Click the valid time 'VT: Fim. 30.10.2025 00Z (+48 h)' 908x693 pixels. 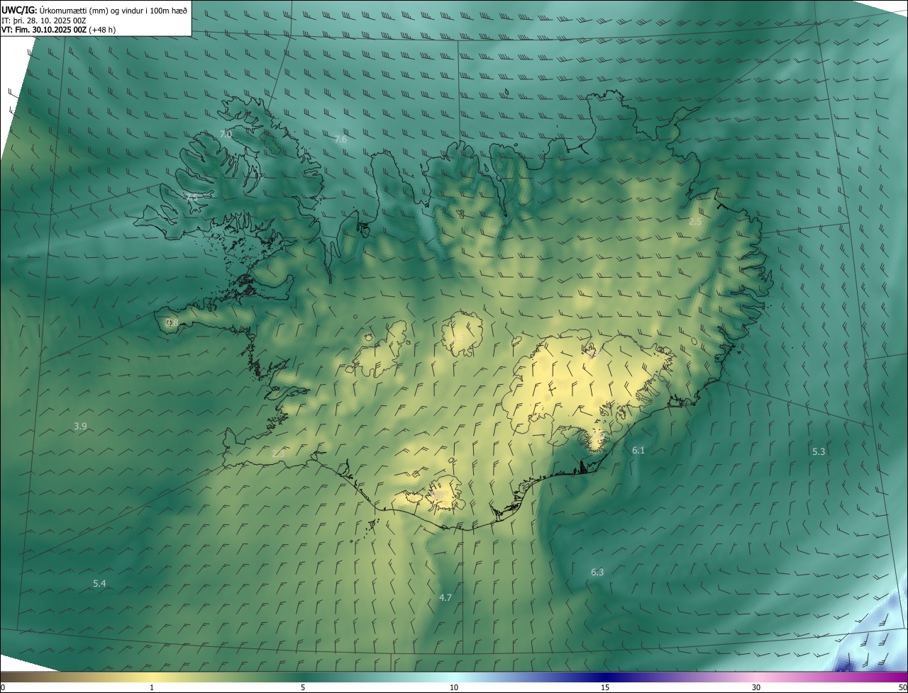tap(58, 30)
